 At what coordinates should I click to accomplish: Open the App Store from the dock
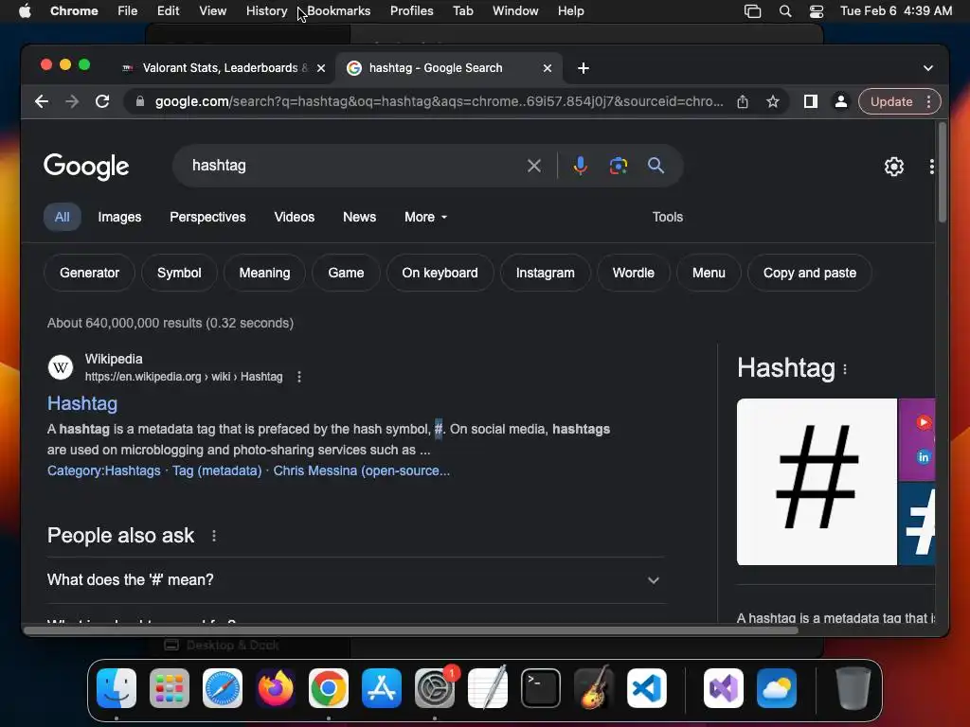click(x=382, y=688)
